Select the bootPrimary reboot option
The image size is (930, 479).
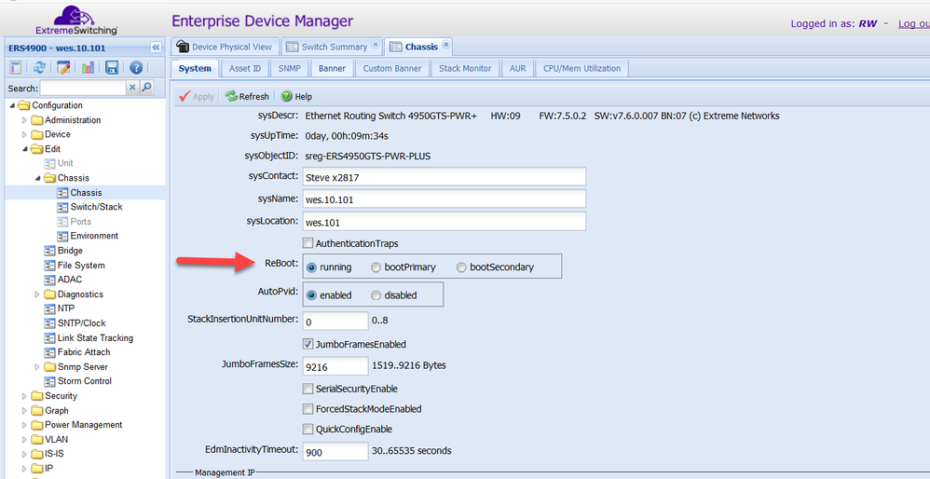pos(376,267)
